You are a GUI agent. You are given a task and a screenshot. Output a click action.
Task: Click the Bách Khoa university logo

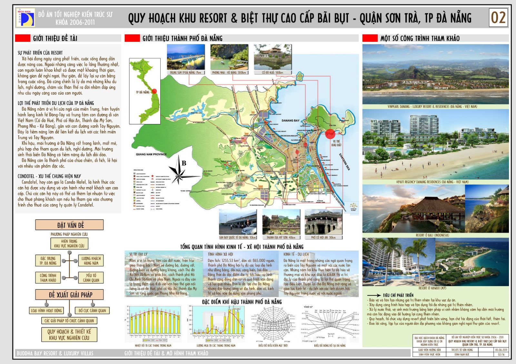[25, 17]
